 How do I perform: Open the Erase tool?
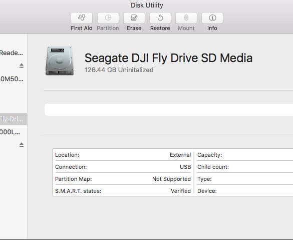[x=134, y=18]
